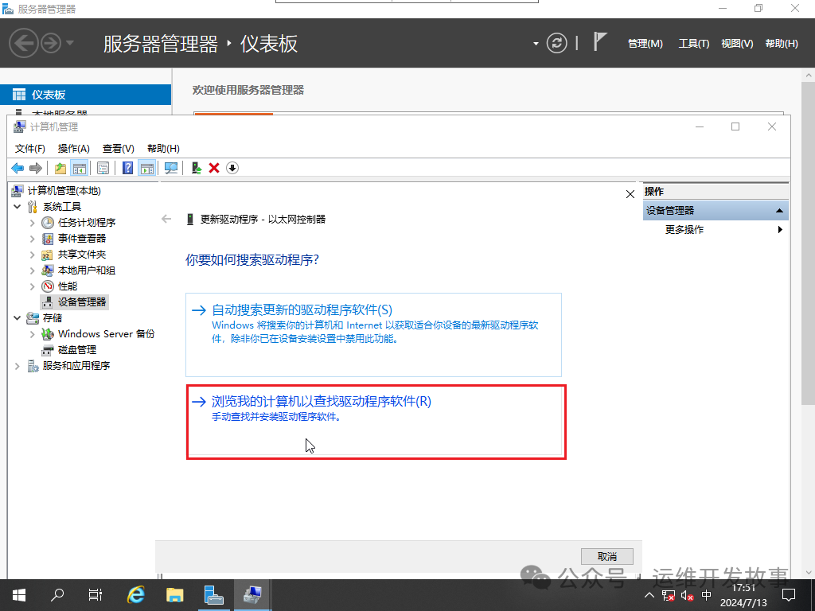The width and height of the screenshot is (815, 611).
Task: Click the update driver toolbar icon
Action: tap(195, 168)
